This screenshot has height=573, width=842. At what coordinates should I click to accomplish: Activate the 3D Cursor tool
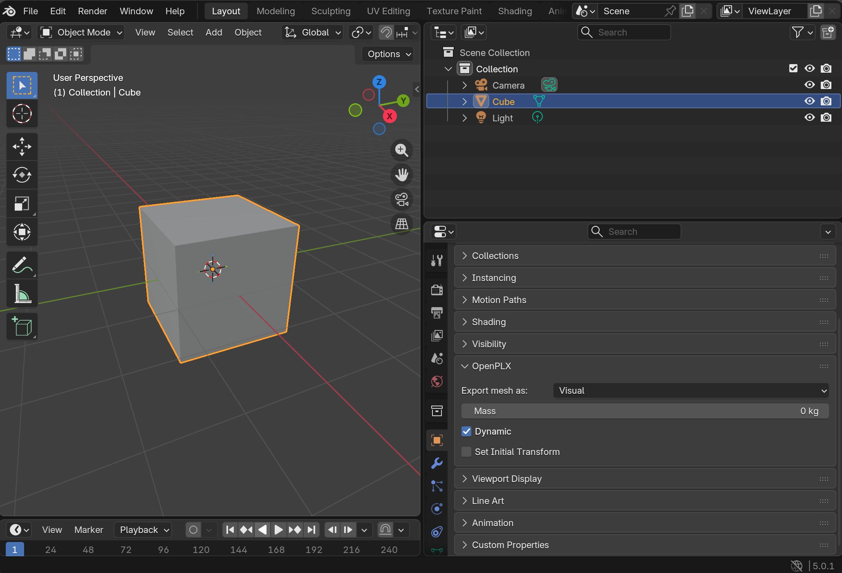point(22,114)
